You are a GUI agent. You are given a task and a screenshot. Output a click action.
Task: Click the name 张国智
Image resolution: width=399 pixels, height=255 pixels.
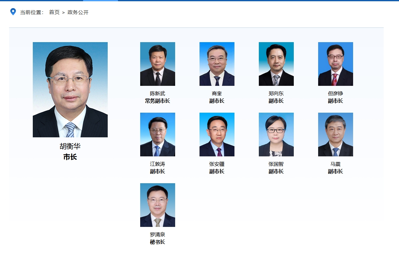276,164
